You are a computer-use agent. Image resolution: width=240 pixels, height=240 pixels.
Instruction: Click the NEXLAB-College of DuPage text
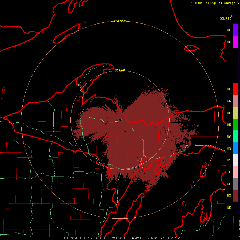(213, 3)
